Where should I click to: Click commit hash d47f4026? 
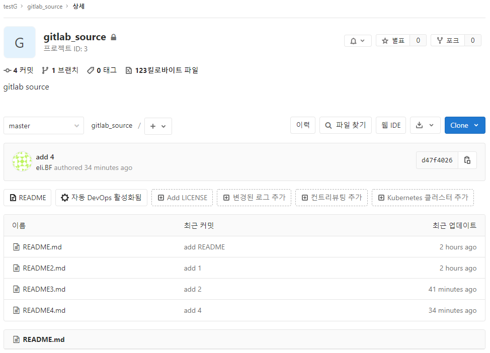[437, 160]
